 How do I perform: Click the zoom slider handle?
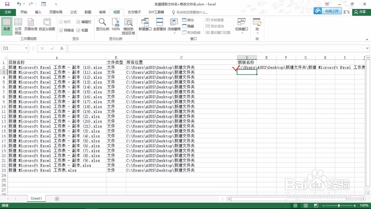point(339,205)
